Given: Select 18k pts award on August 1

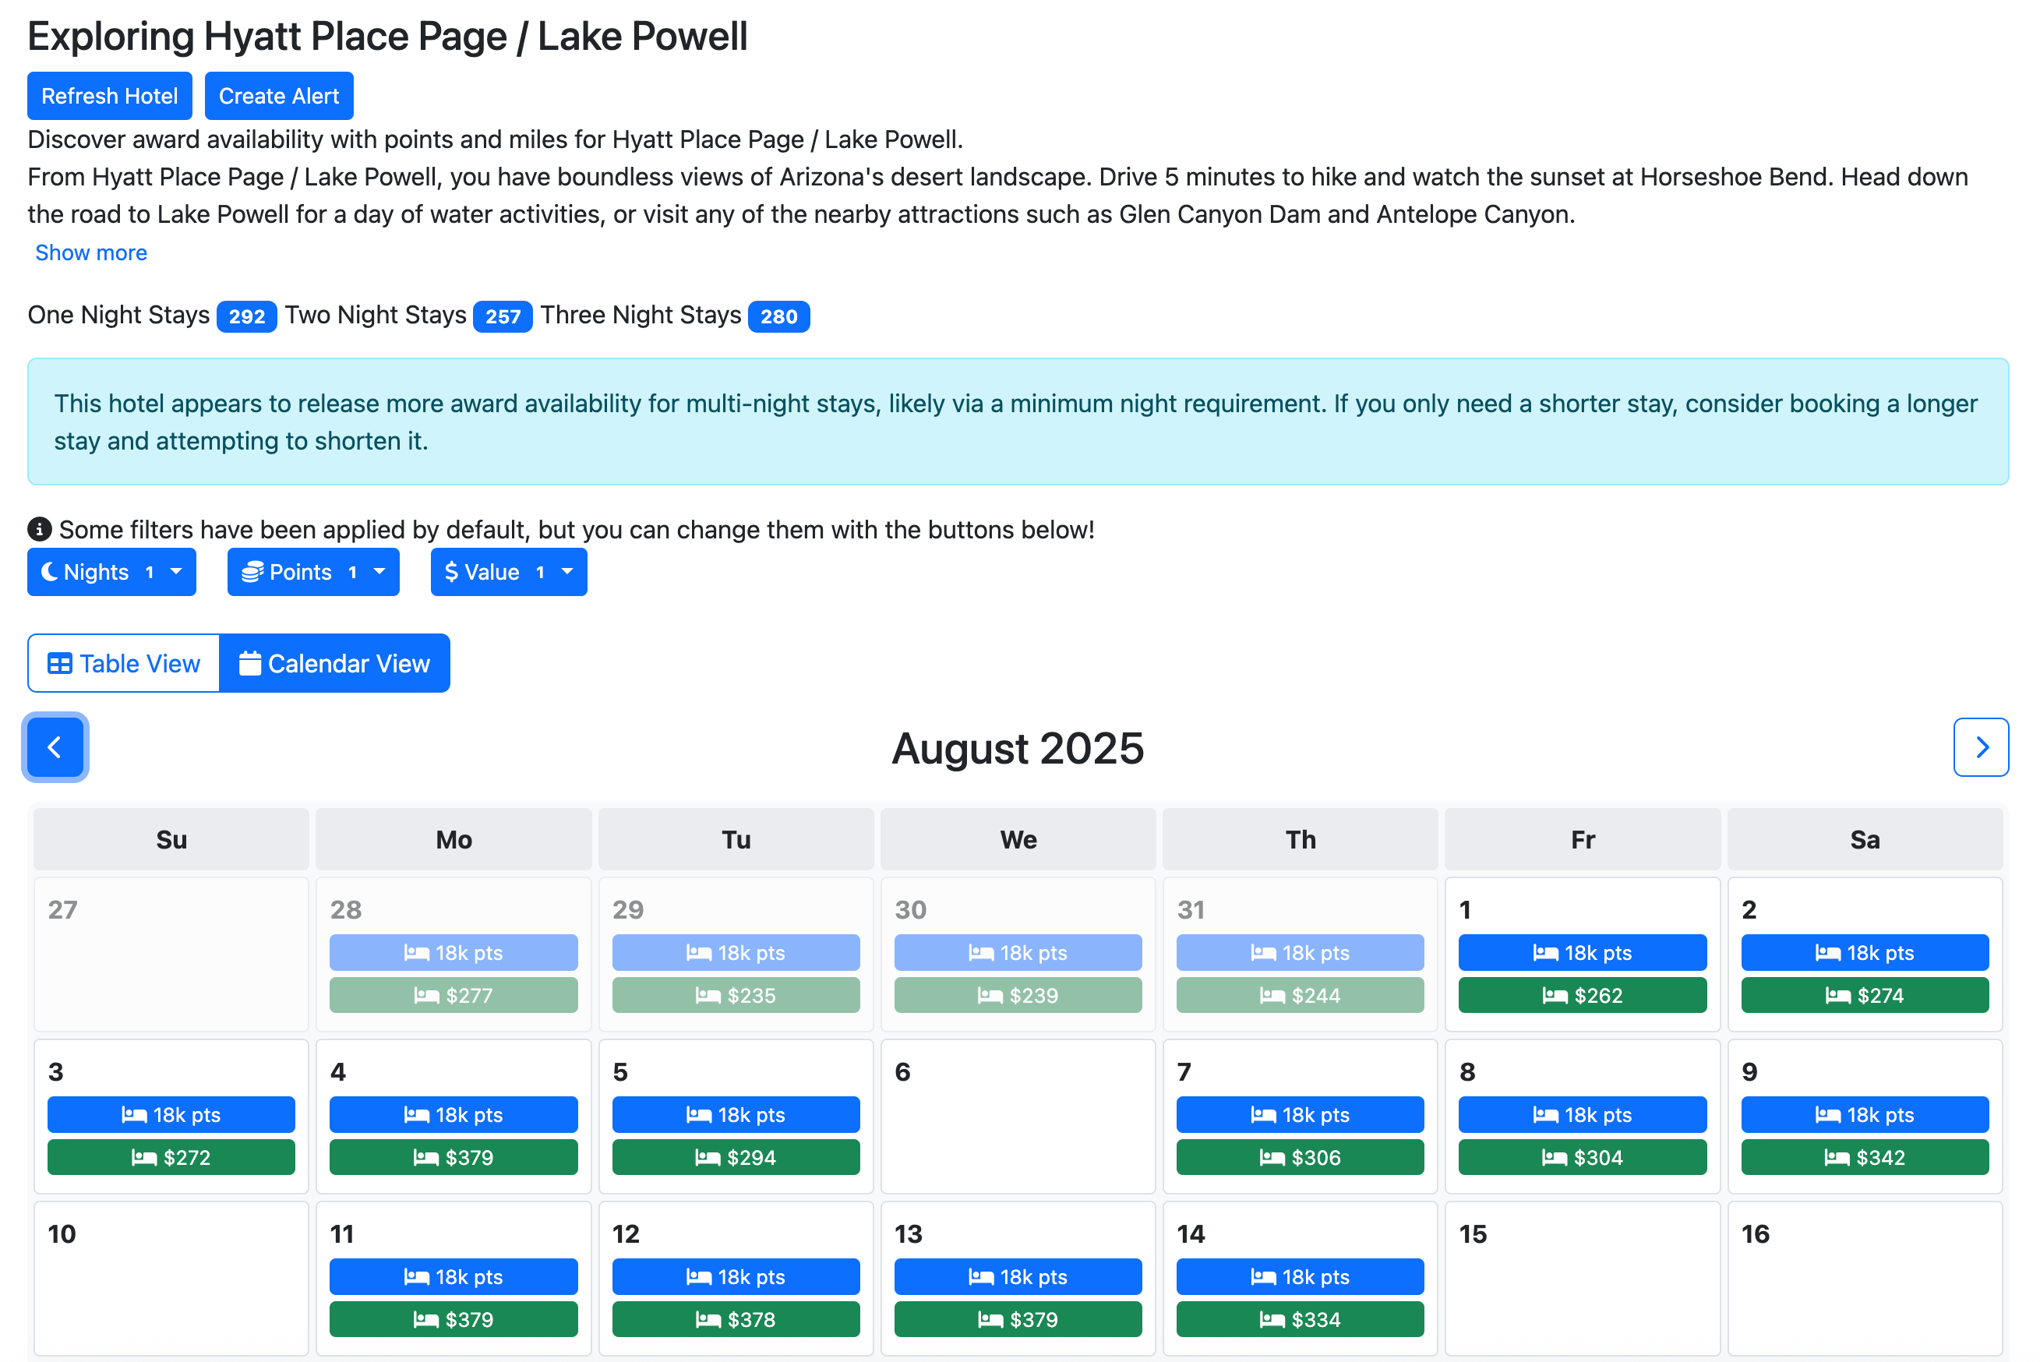Looking at the screenshot, I should [1582, 953].
